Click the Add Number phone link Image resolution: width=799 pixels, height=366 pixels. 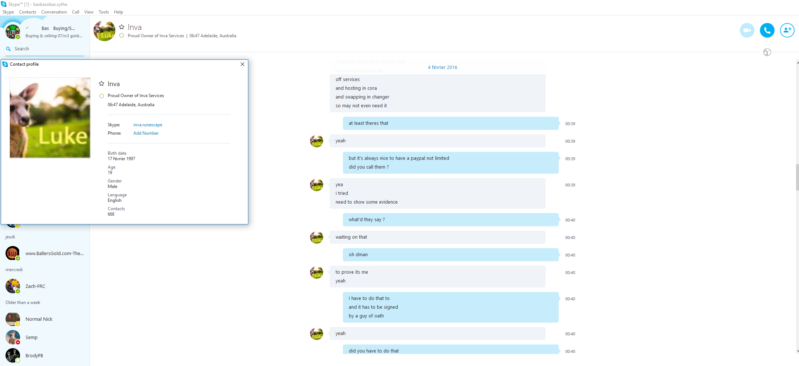[146, 133]
